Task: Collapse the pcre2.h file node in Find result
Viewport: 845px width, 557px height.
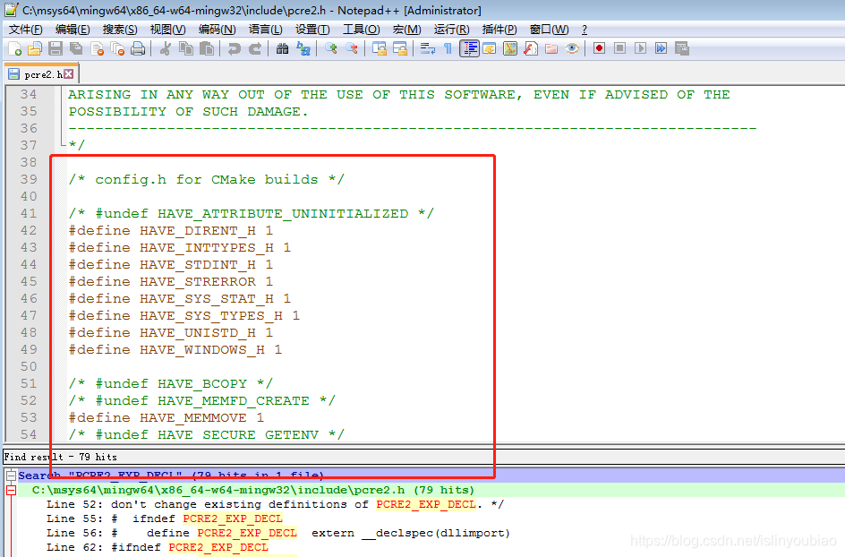Action: pyautogui.click(x=11, y=490)
